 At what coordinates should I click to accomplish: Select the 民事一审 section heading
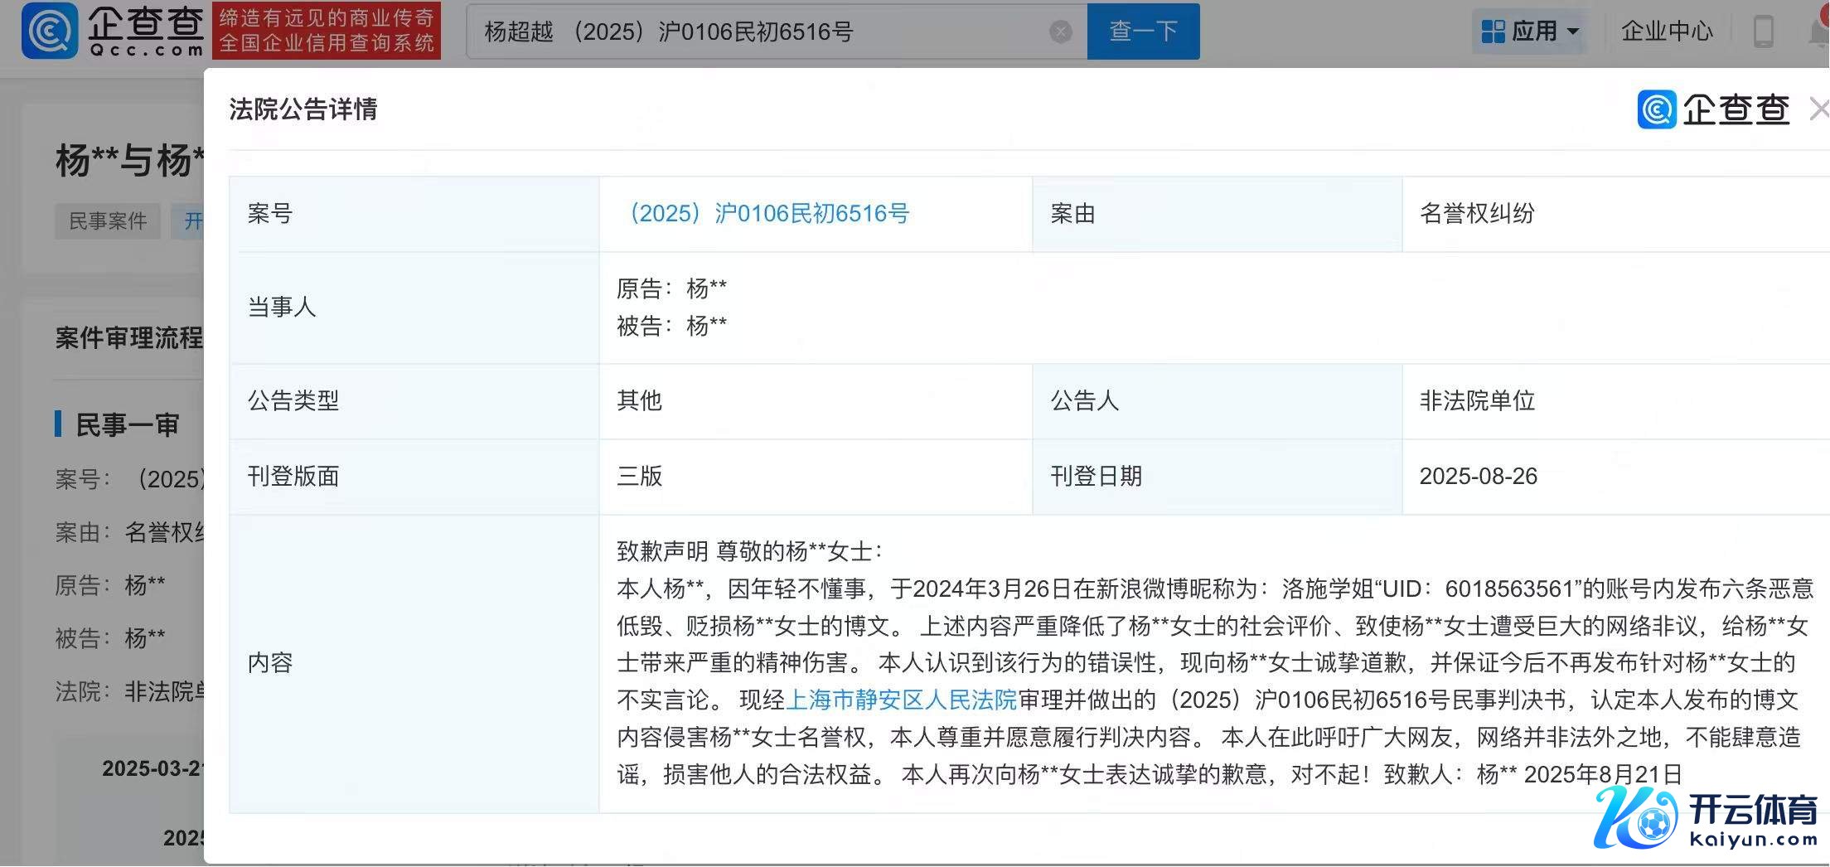pos(127,425)
